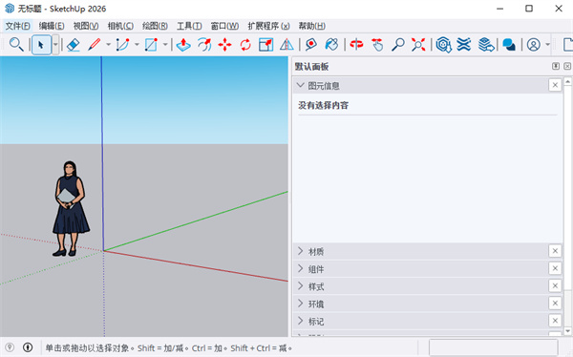Image resolution: width=573 pixels, height=357 pixels.
Task: Open the Rectangle shapes dropdown arrow
Action: pyautogui.click(x=165, y=45)
